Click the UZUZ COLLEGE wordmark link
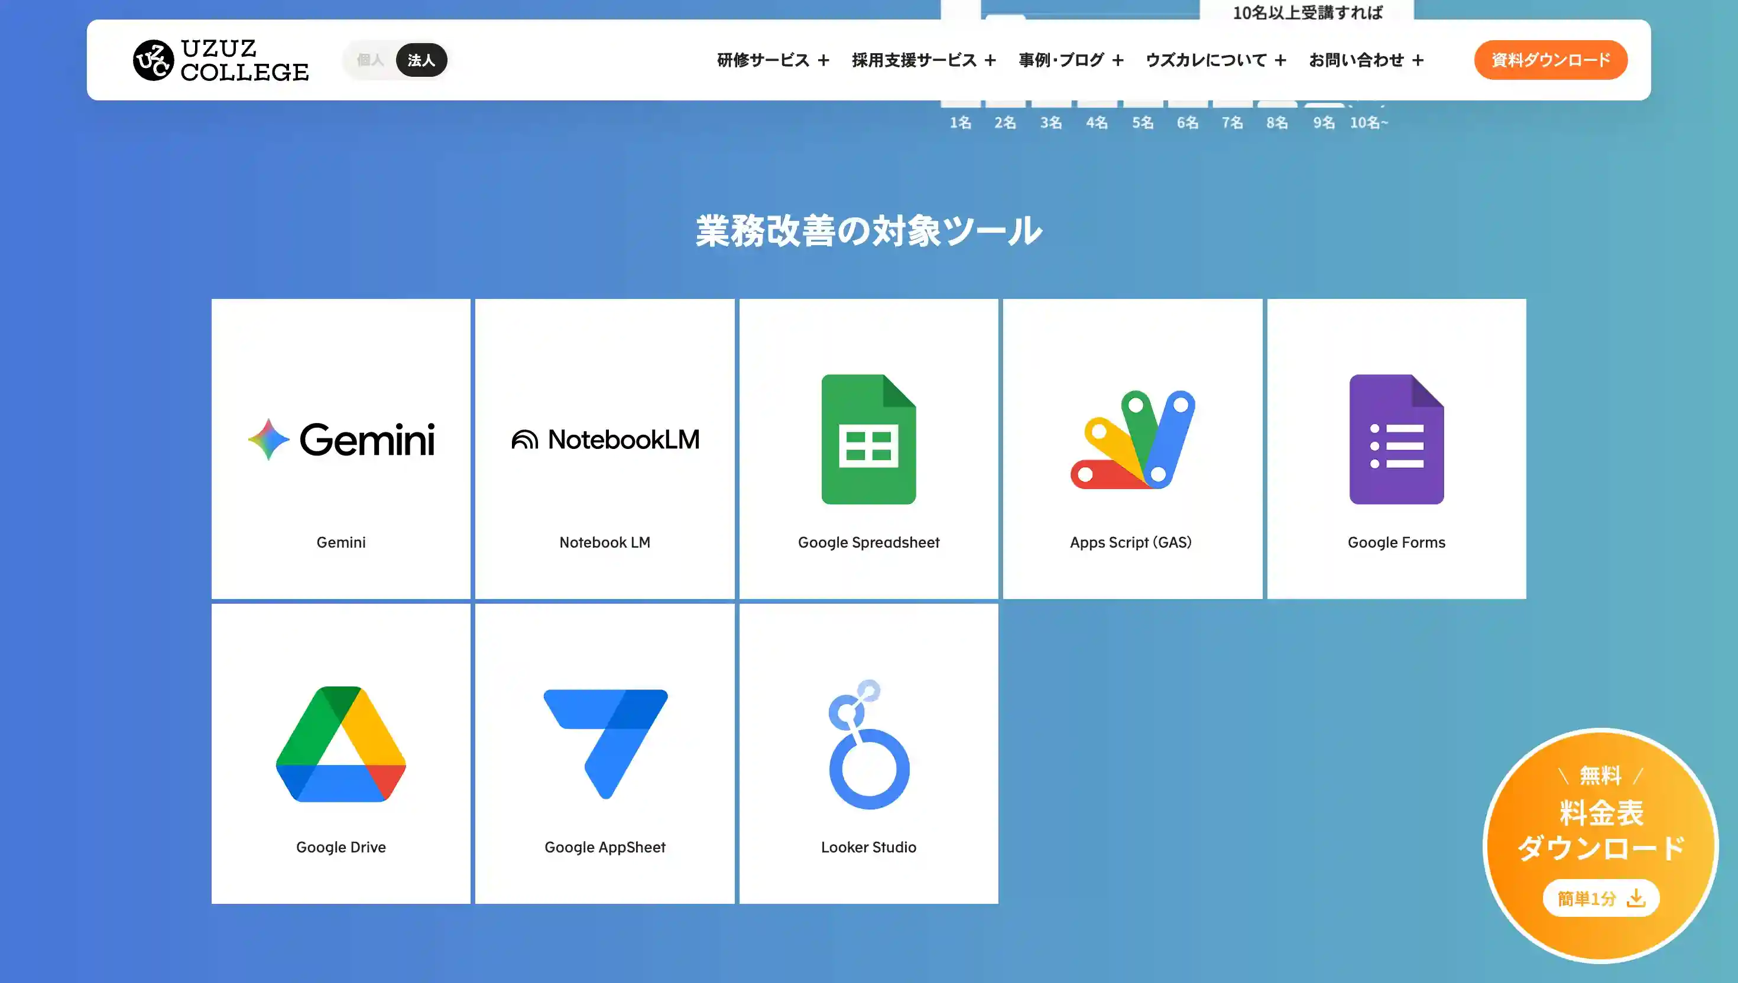The image size is (1738, 983). (x=245, y=60)
